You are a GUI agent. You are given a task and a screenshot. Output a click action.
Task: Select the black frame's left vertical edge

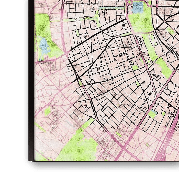tap(31, 77)
